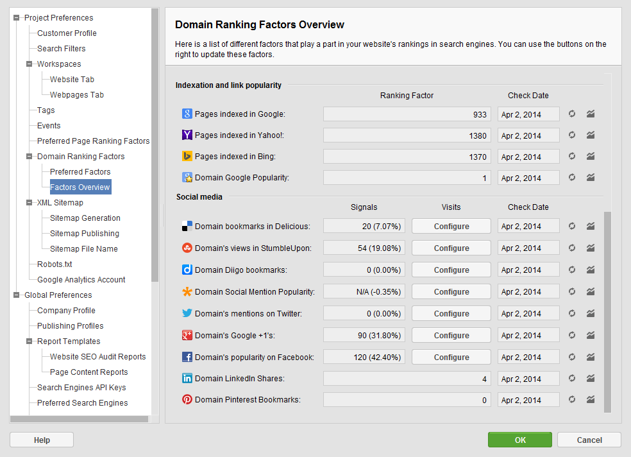The width and height of the screenshot is (631, 457).
Task: Collapse the Project Preferences tree node
Action: 17,18
